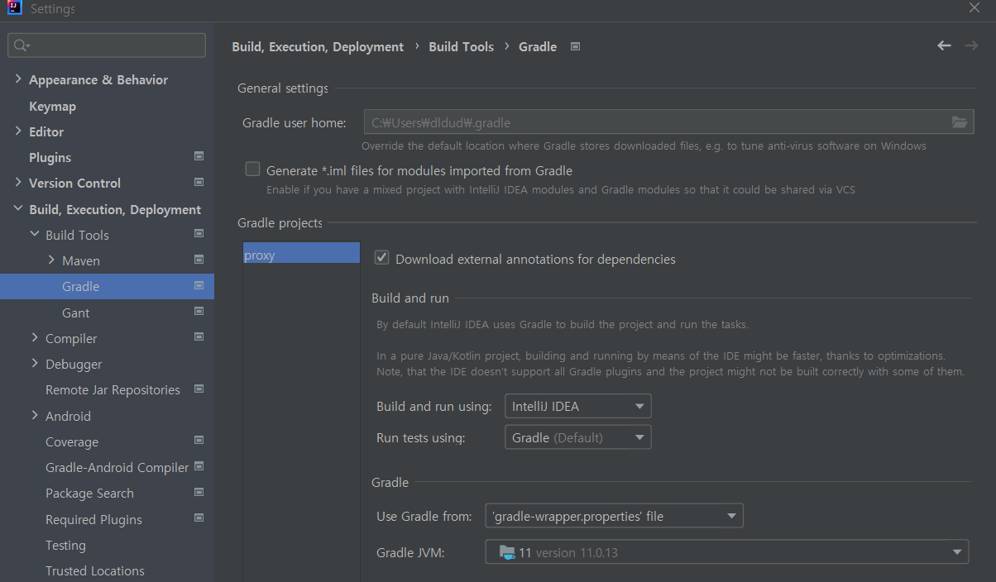The height and width of the screenshot is (582, 996).
Task: Click the project-level icon beside Plugins
Action: [199, 156]
